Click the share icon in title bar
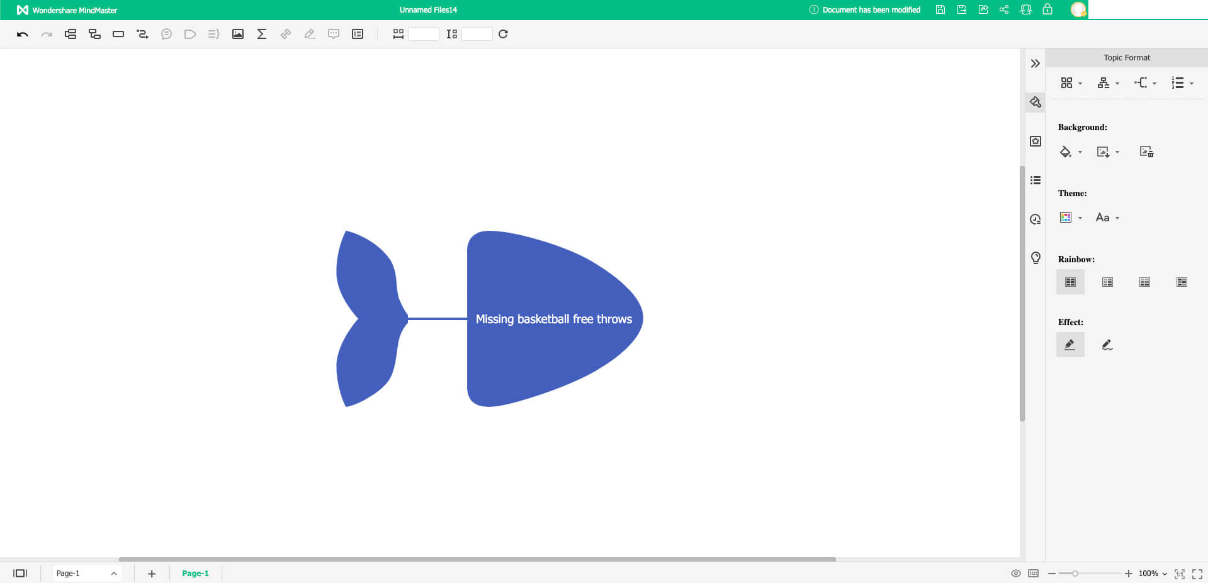 1004,9
